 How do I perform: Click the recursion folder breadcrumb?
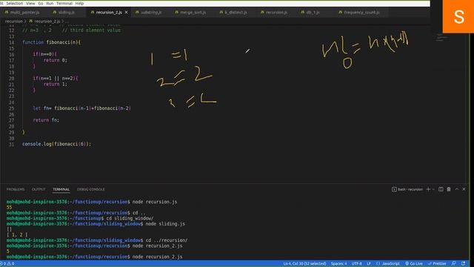(13, 22)
